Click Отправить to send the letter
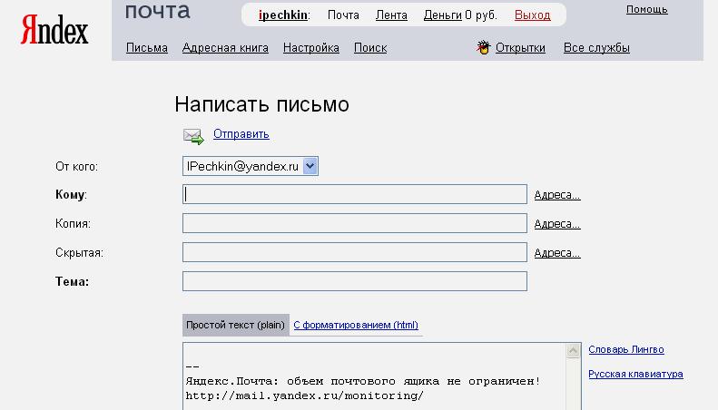The width and height of the screenshot is (718, 410). pos(241,134)
